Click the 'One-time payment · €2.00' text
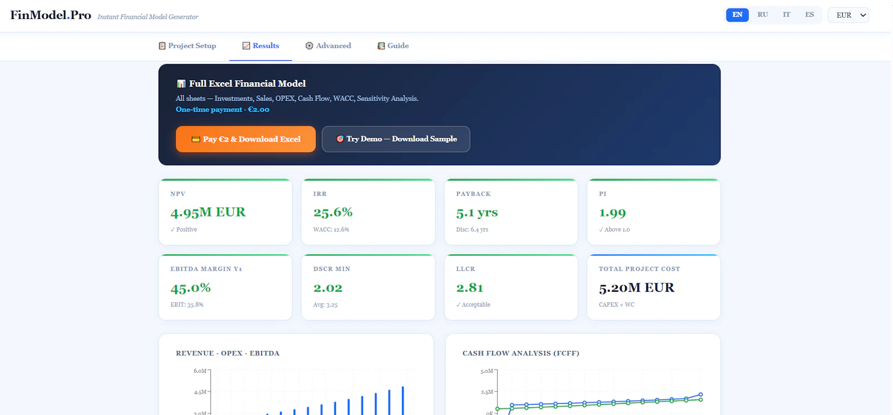 [x=223, y=109]
